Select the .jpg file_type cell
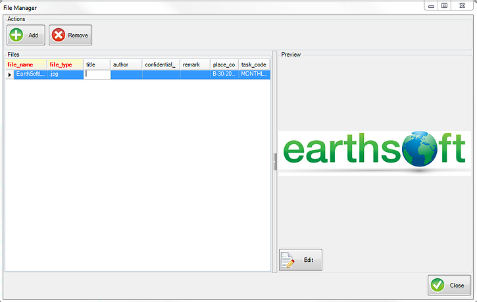This screenshot has width=477, height=302. (64, 75)
